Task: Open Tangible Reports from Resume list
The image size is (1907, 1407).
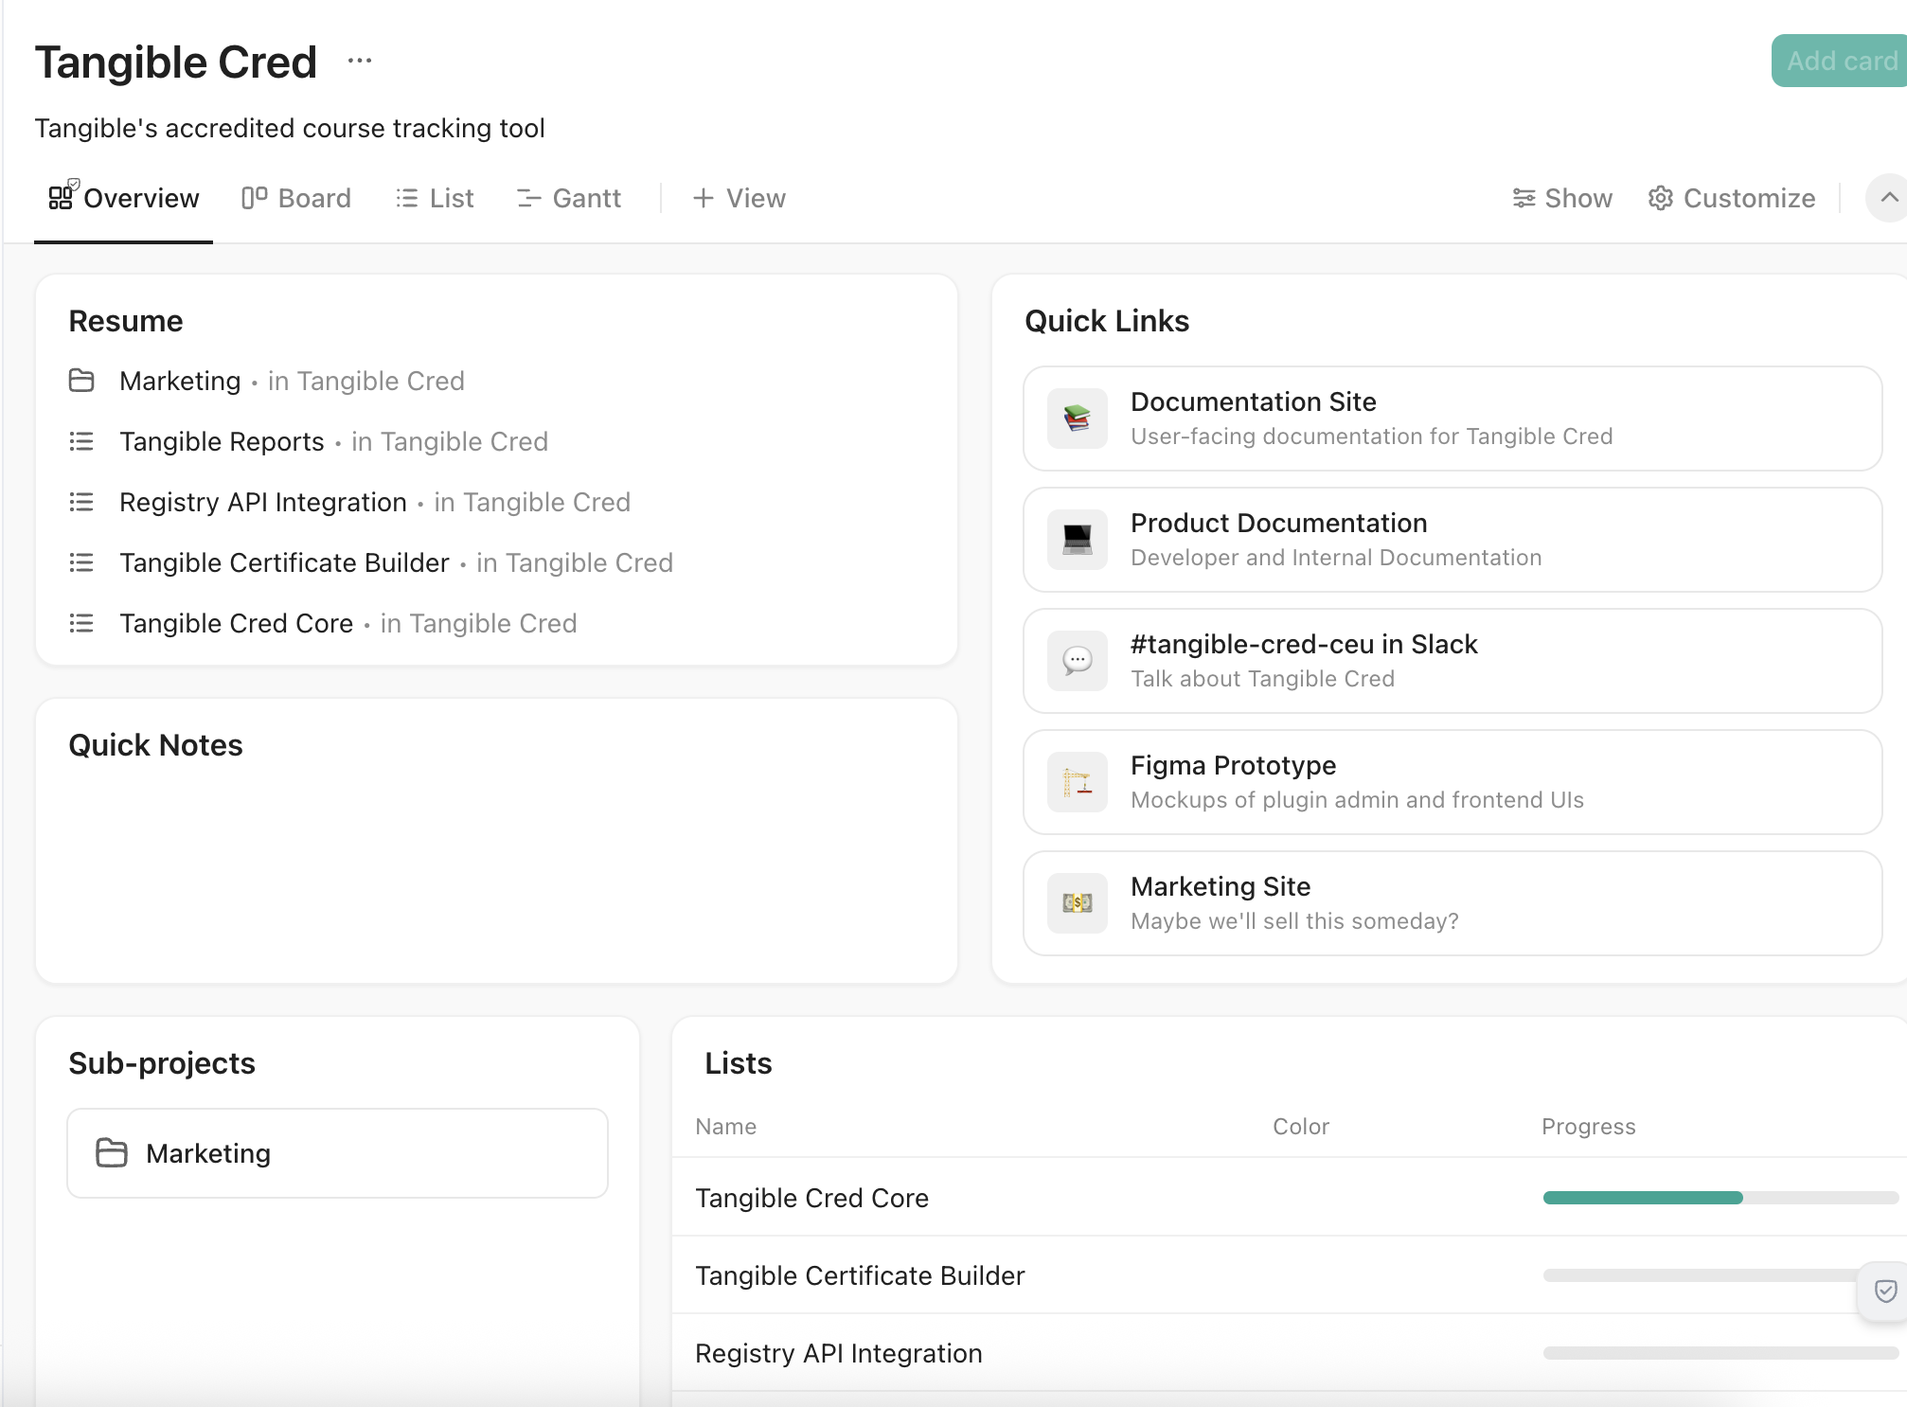Action: (x=222, y=441)
